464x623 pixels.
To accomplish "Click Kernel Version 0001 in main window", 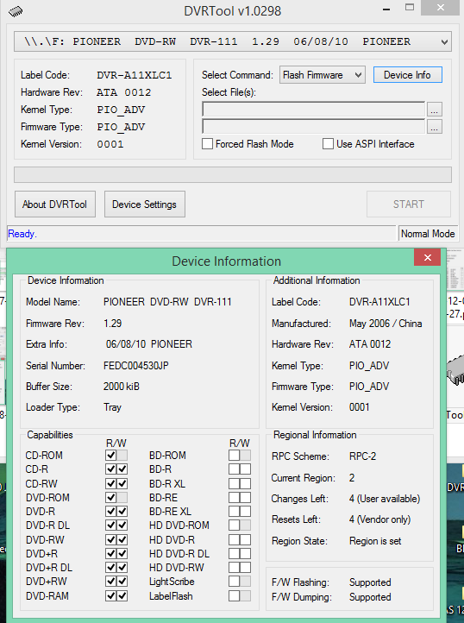I will point(110,144).
